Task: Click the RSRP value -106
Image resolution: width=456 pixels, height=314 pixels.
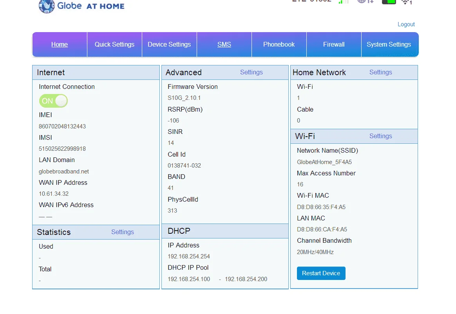Action: [173, 121]
